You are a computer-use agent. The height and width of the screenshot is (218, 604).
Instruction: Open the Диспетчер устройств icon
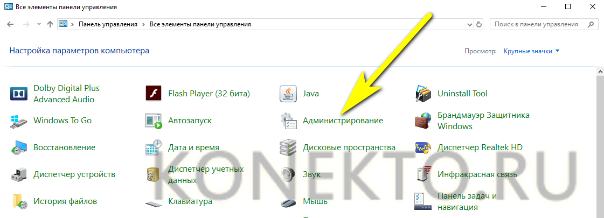[18, 174]
